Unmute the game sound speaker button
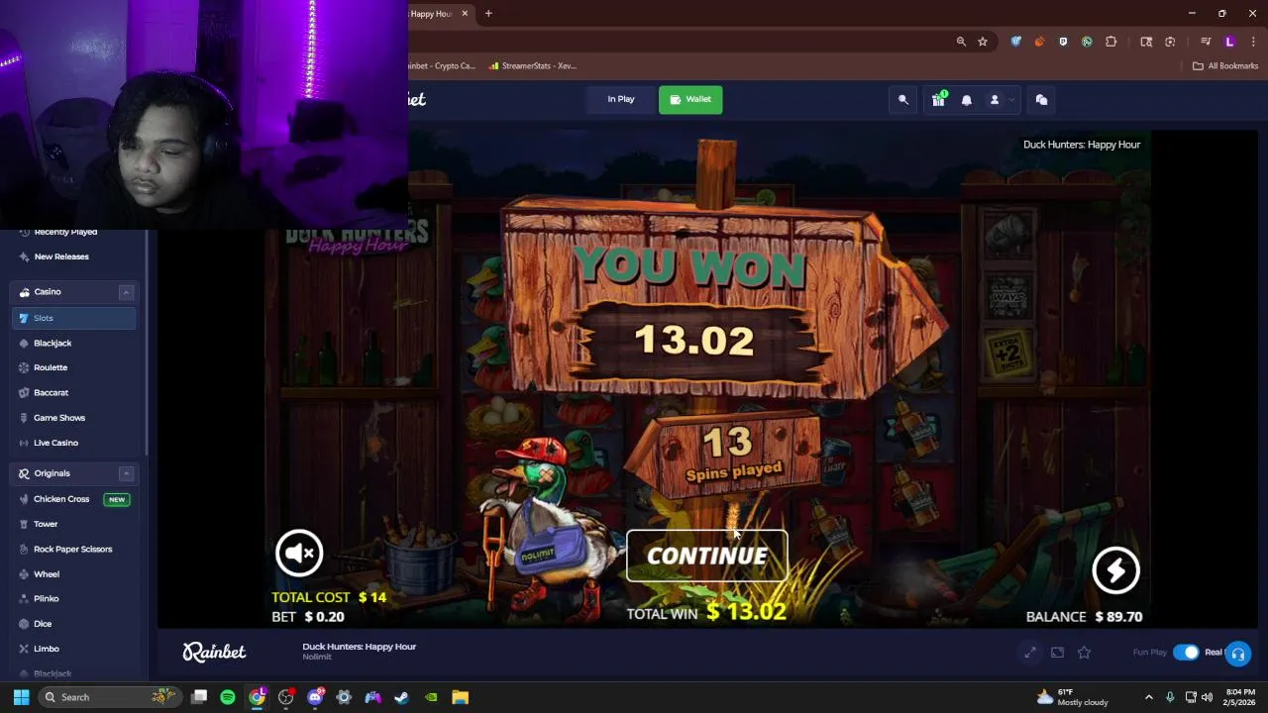Image resolution: width=1268 pixels, height=713 pixels. click(x=299, y=553)
